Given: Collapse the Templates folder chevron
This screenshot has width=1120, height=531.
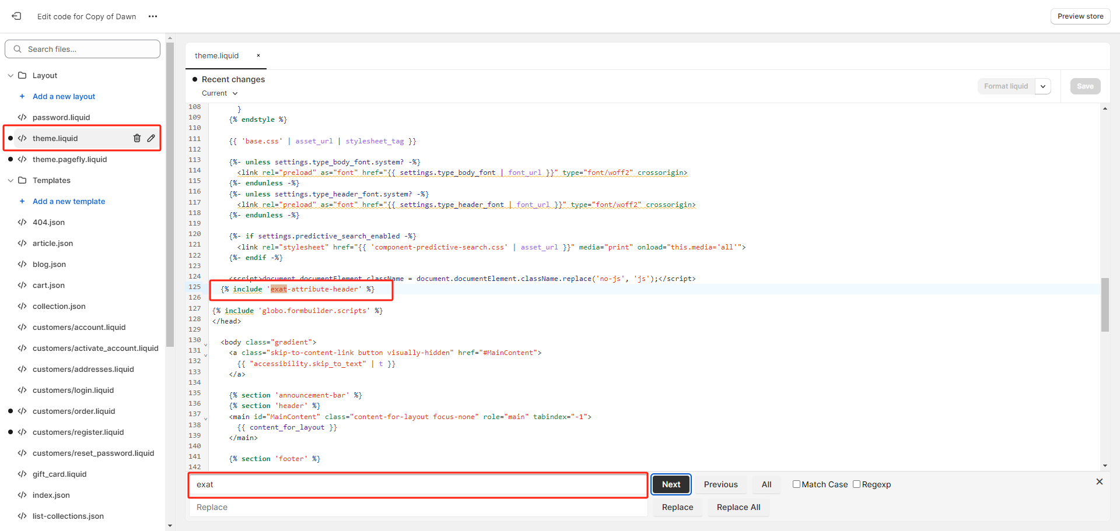Looking at the screenshot, I should point(10,180).
